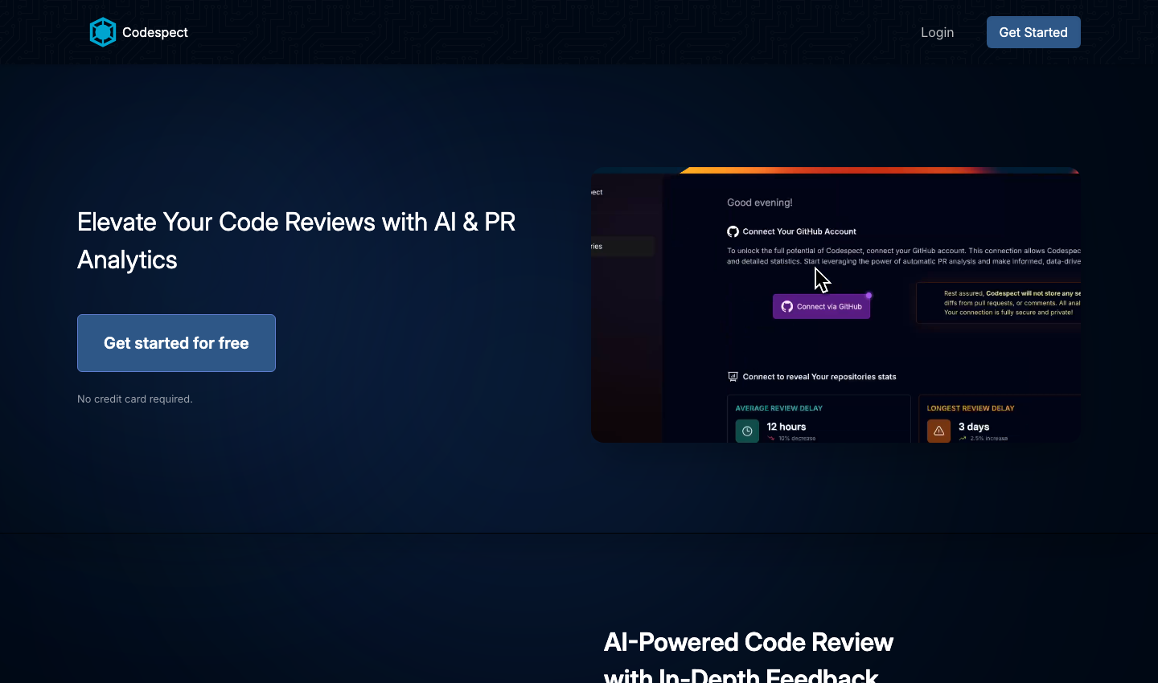Click the clock icon under Average Review Delay

pyautogui.click(x=747, y=431)
